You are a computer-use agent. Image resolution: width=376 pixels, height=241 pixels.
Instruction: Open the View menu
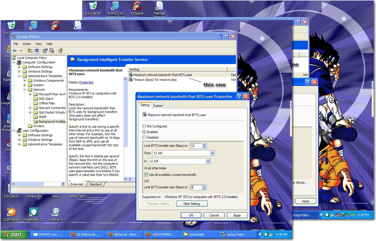[x=39, y=44]
